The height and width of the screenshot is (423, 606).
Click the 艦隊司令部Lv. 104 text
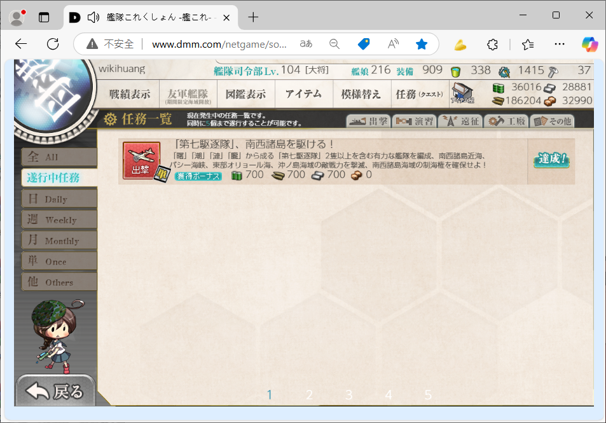click(257, 71)
